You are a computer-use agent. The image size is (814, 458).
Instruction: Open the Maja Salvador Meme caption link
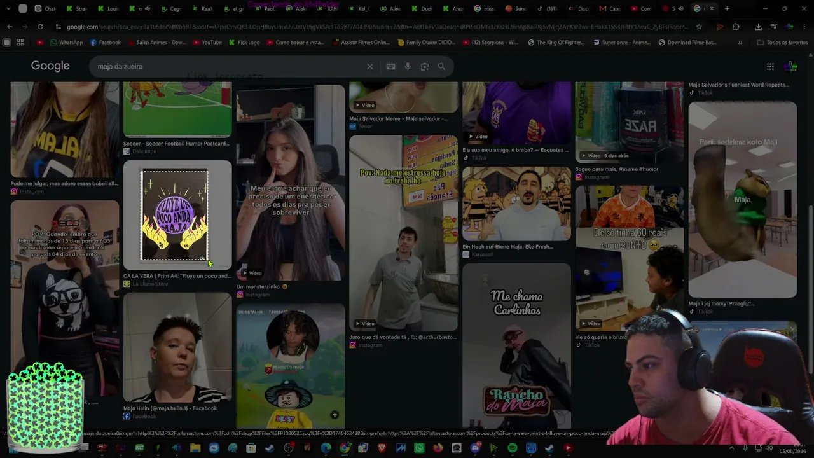coord(399,118)
